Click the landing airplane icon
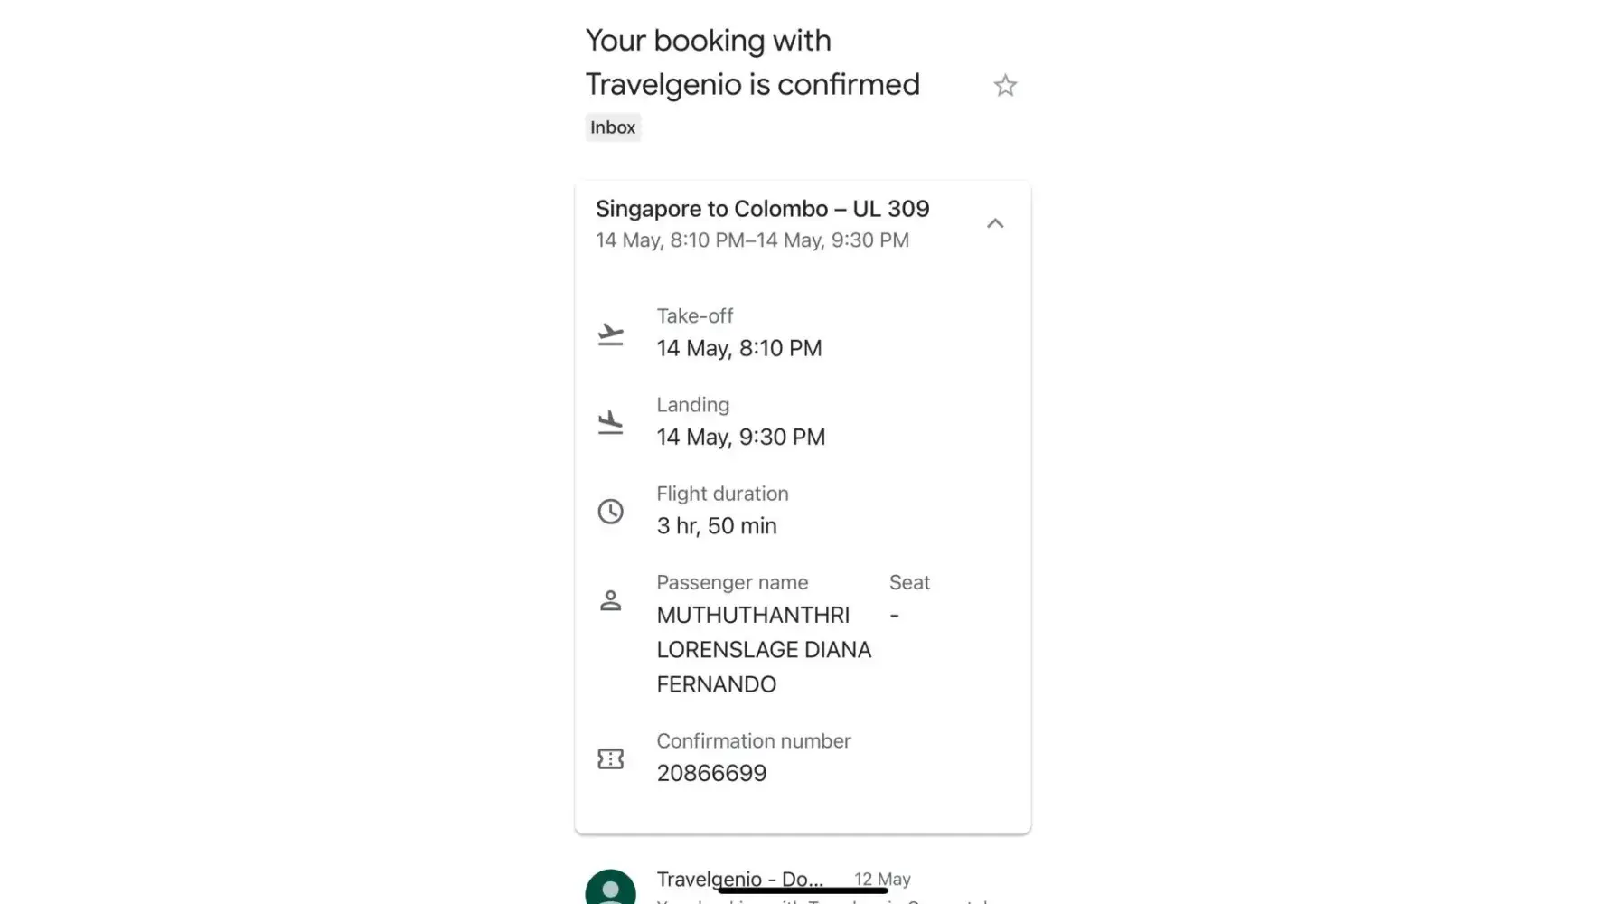The width and height of the screenshot is (1607, 904). pos(611,422)
